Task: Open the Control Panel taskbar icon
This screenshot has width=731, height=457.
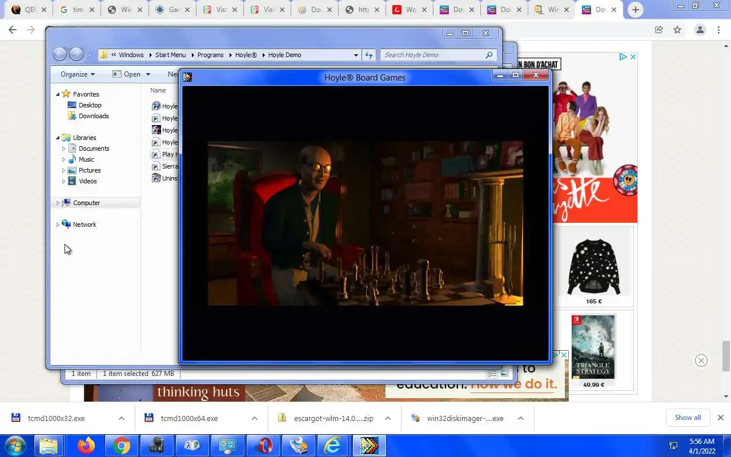Action: (x=228, y=446)
